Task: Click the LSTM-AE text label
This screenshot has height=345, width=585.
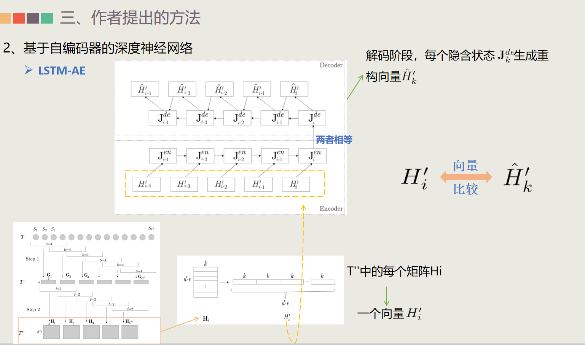Action: point(62,71)
